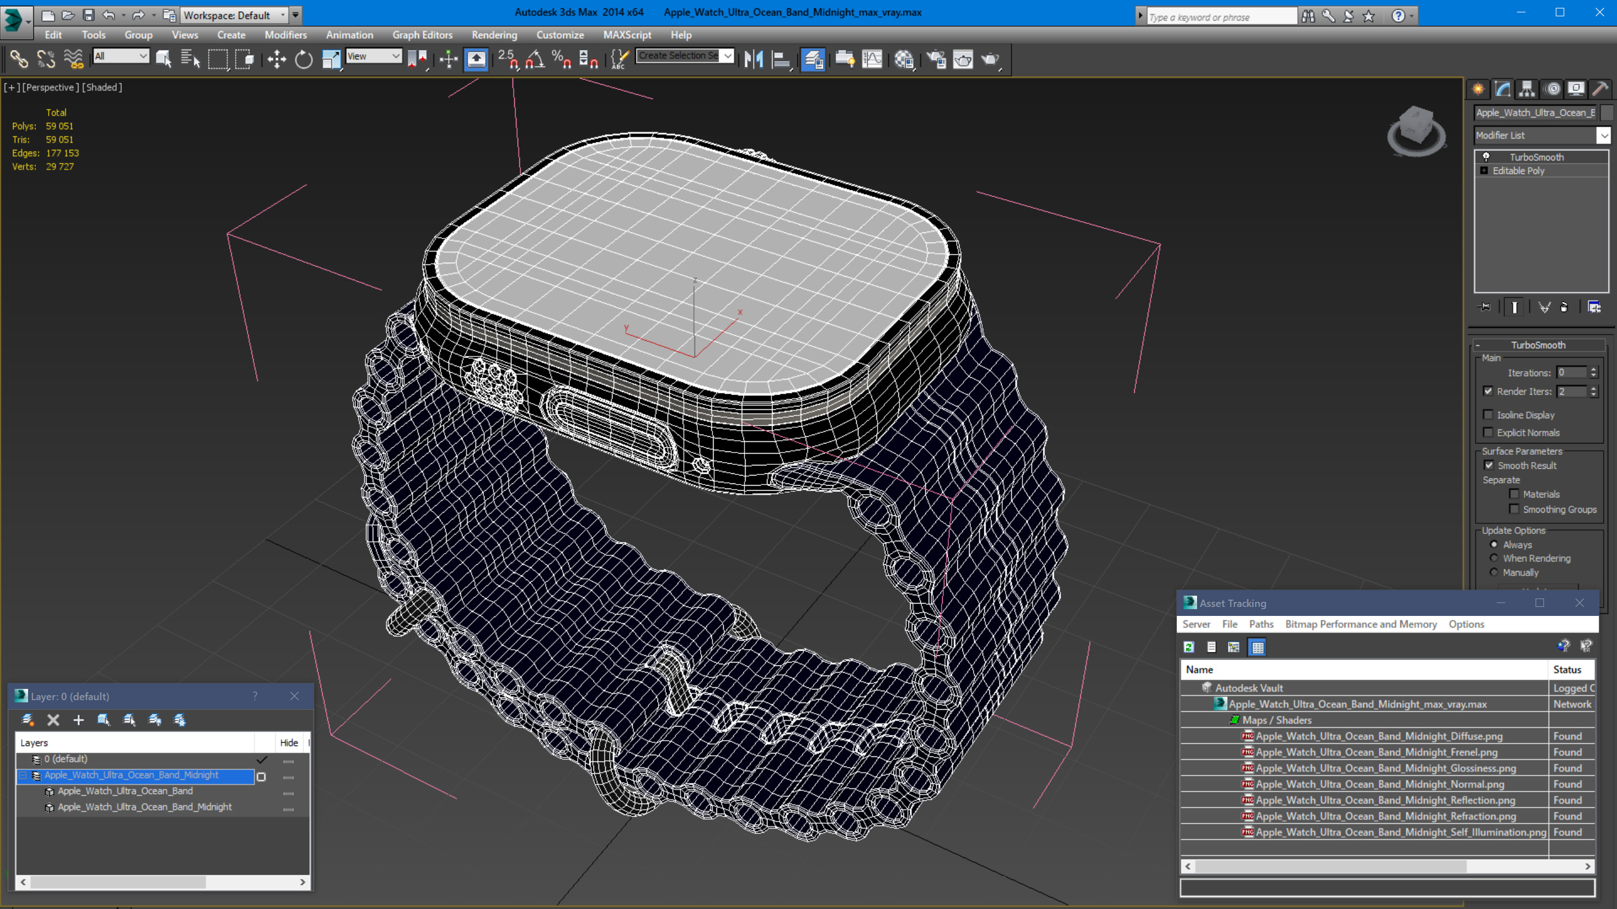
Task: Open the Paths menu in Asset Tracking
Action: pyautogui.click(x=1261, y=624)
